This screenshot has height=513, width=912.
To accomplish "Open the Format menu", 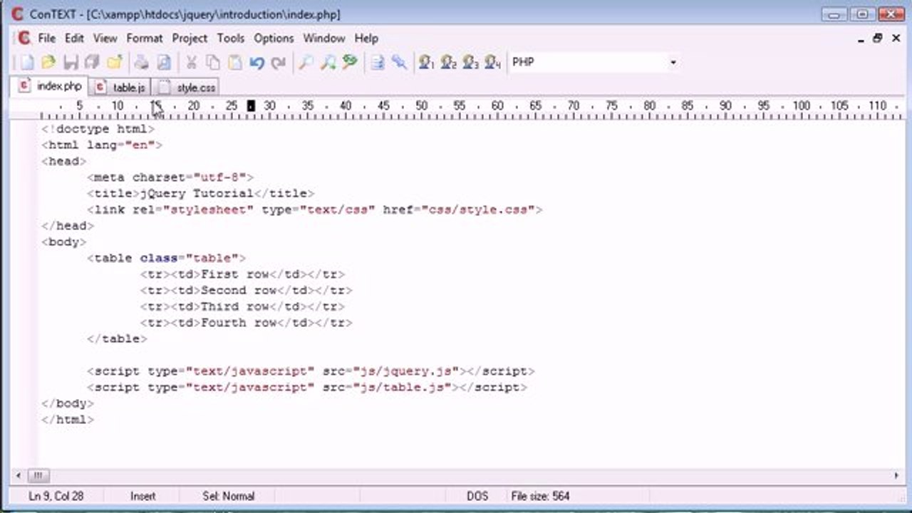I will tap(145, 38).
